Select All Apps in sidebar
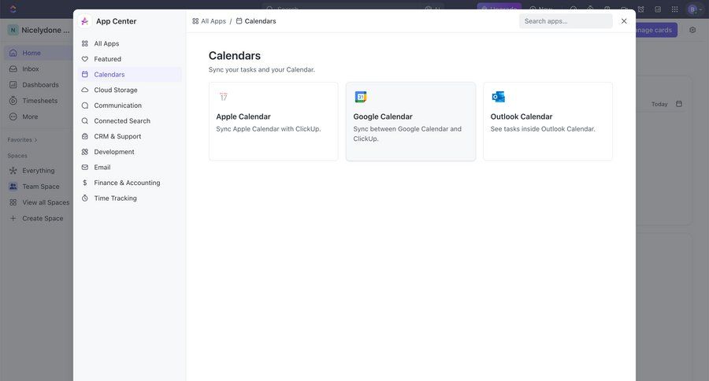Viewport: 709px width, 381px height. (x=106, y=43)
